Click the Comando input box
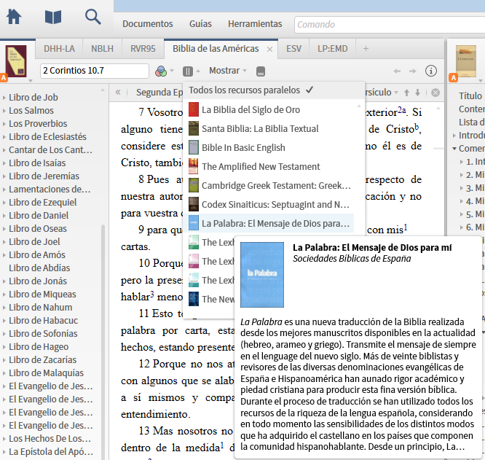485x460 pixels. pyautogui.click(x=390, y=25)
